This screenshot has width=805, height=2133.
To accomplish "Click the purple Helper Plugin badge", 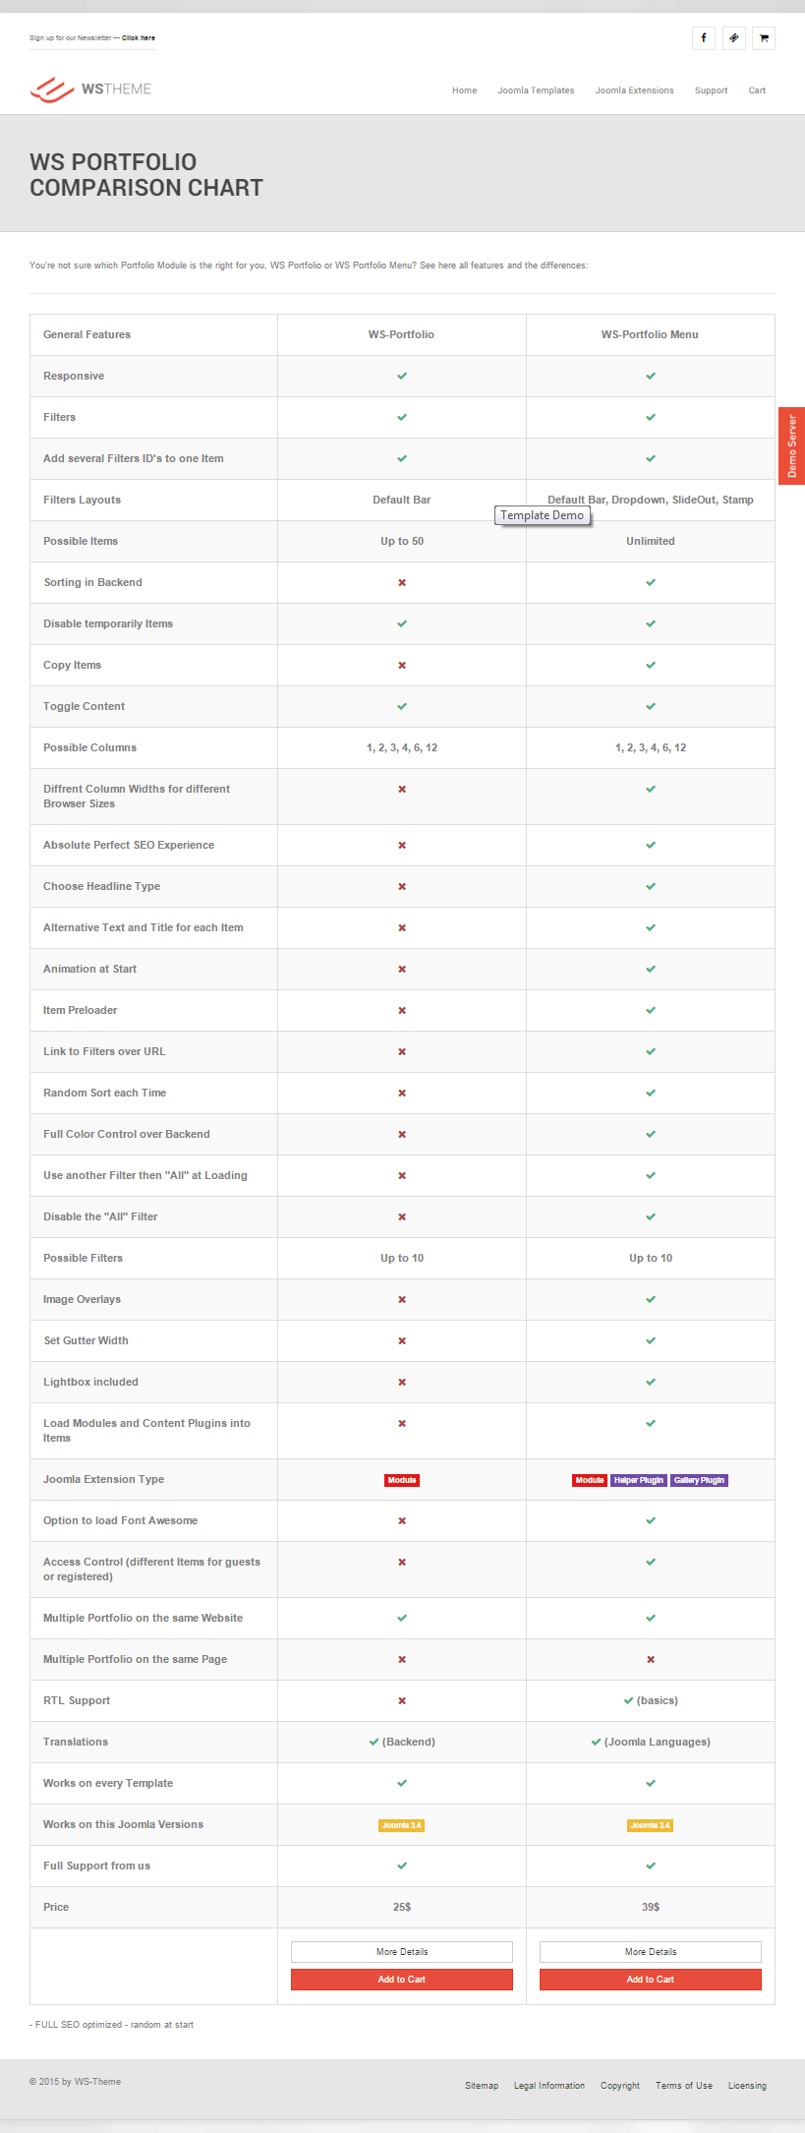I will (x=639, y=1480).
